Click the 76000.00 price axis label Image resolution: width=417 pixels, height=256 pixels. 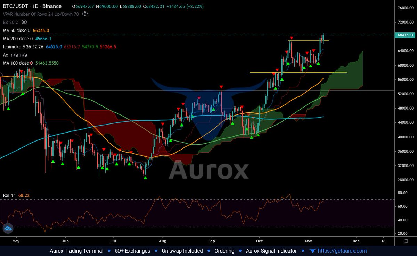coord(406,8)
